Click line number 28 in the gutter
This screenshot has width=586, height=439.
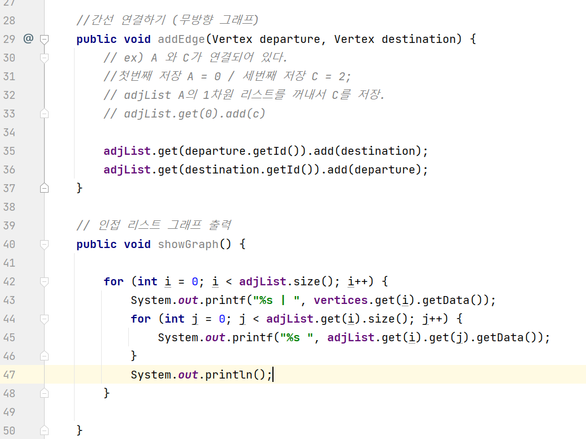pos(10,20)
